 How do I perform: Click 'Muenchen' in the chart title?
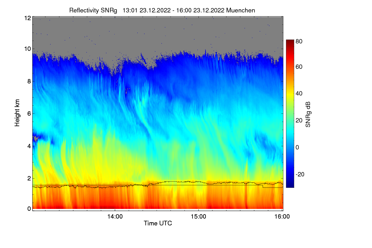tap(241, 10)
